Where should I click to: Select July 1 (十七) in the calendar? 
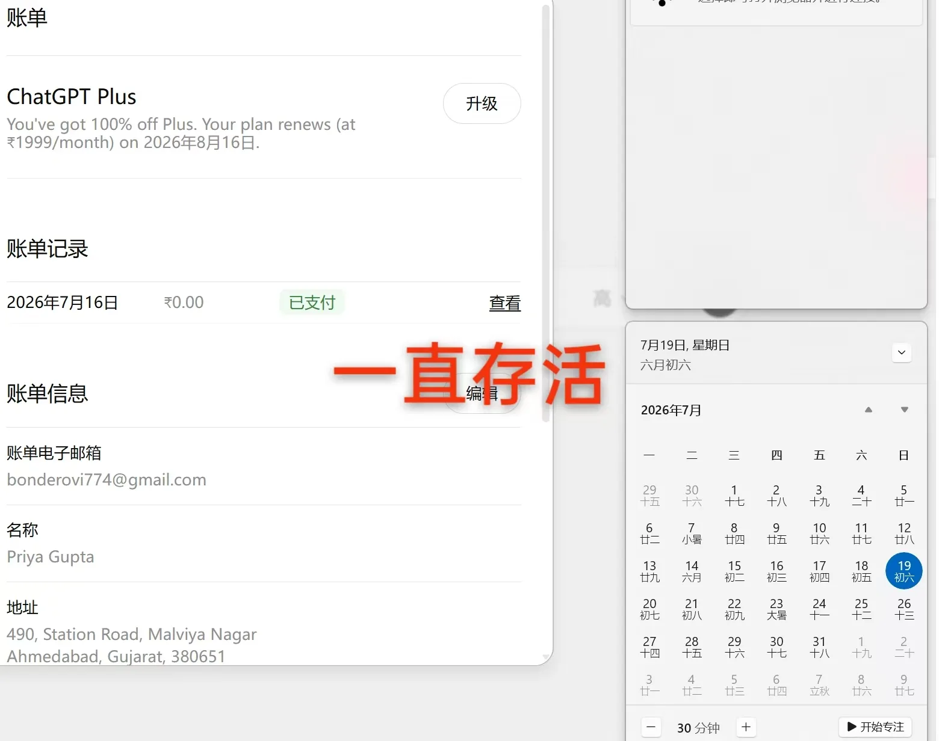tap(734, 496)
